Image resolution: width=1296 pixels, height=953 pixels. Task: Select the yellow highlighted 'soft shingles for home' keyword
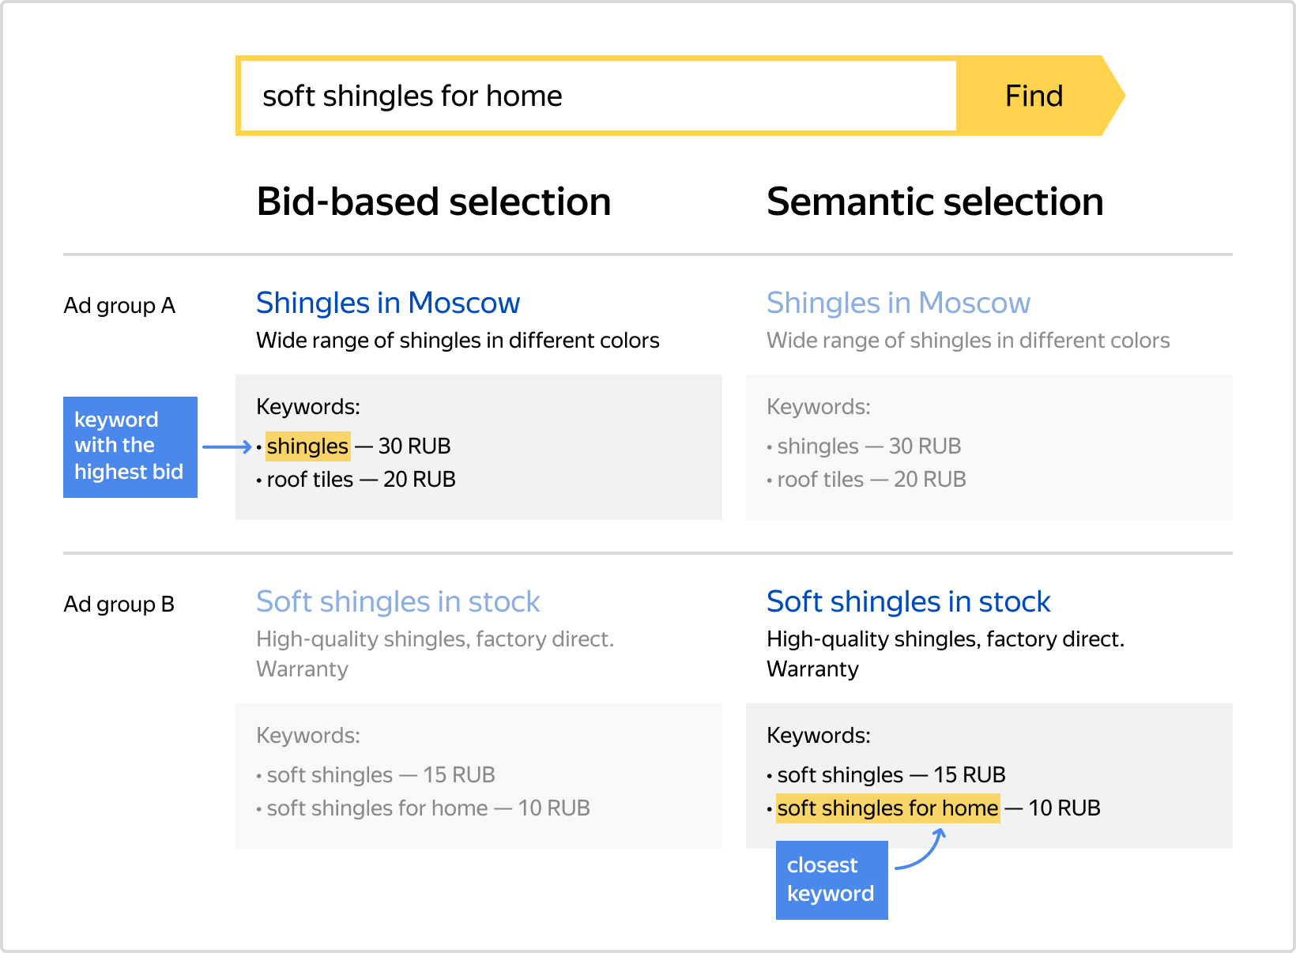coord(887,808)
